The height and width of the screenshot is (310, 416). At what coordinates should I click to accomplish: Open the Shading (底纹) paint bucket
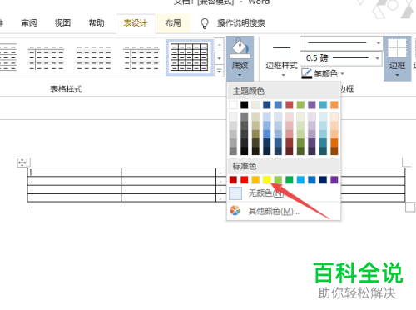click(x=240, y=48)
